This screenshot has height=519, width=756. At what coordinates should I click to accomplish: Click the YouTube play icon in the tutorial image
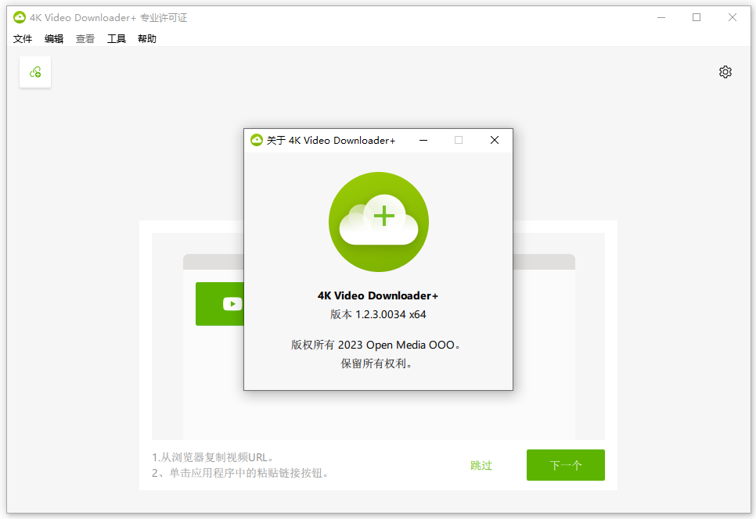(232, 304)
